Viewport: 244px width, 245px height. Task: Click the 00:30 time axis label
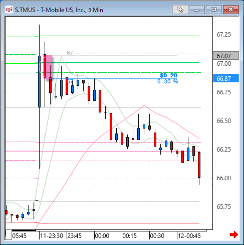click(x=157, y=236)
